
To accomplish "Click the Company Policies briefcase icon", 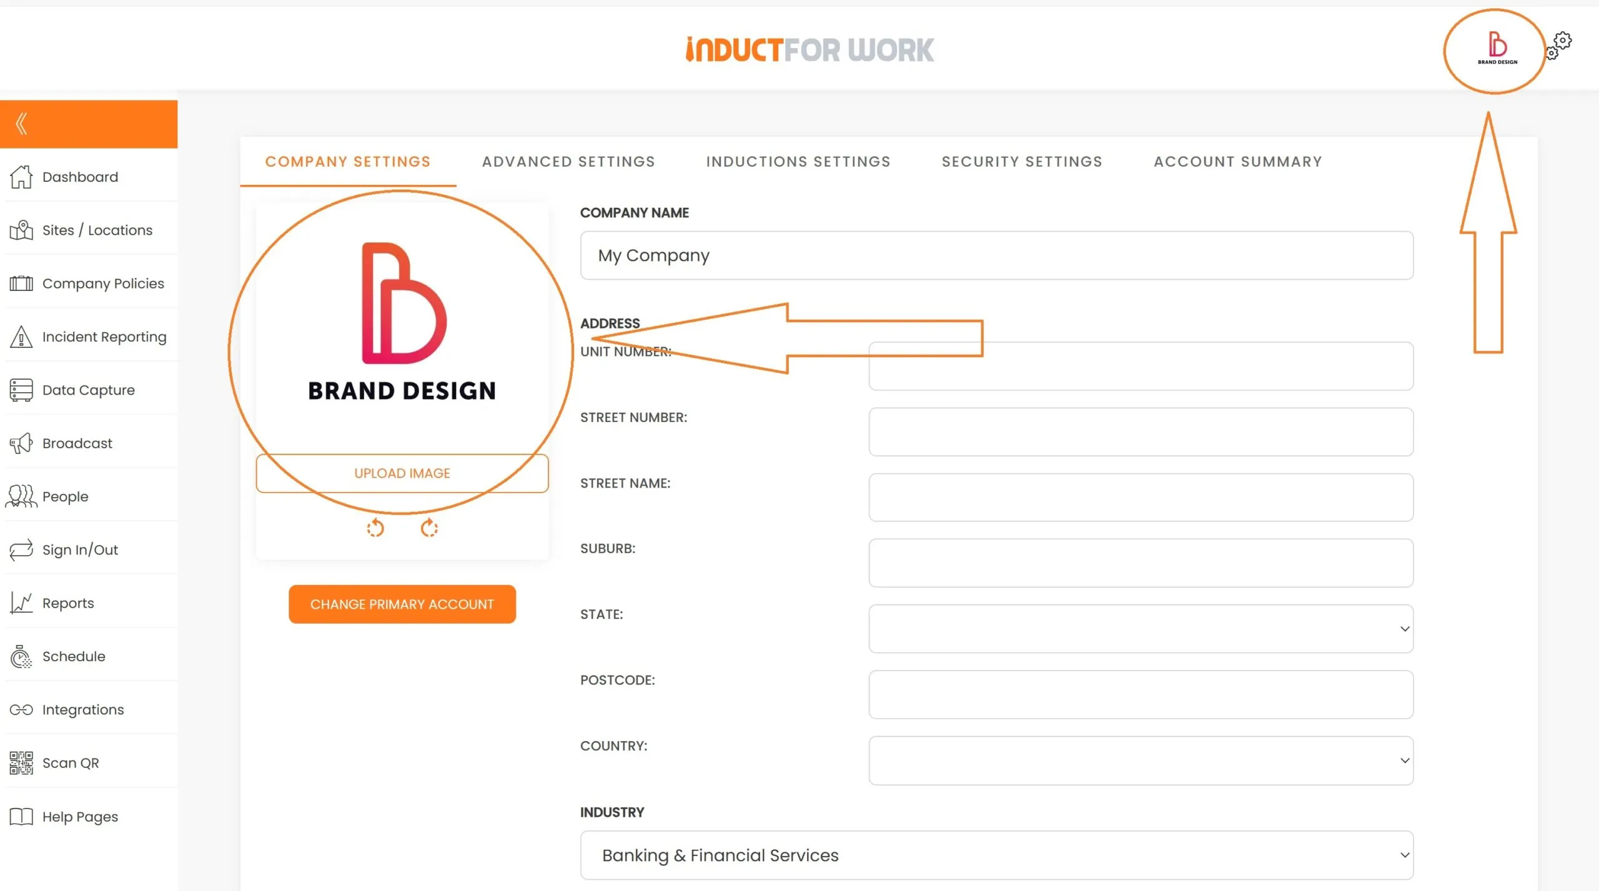I will [x=21, y=283].
